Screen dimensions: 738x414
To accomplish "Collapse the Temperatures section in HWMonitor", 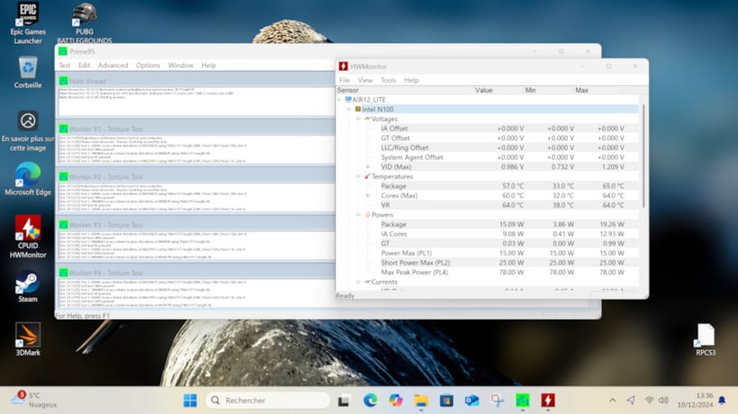I will pos(359,177).
